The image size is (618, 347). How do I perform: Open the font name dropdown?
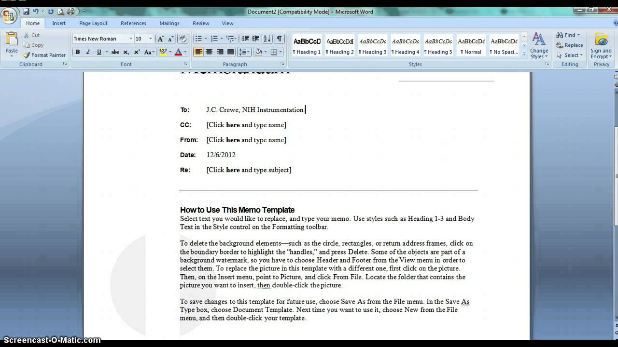pyautogui.click(x=130, y=39)
